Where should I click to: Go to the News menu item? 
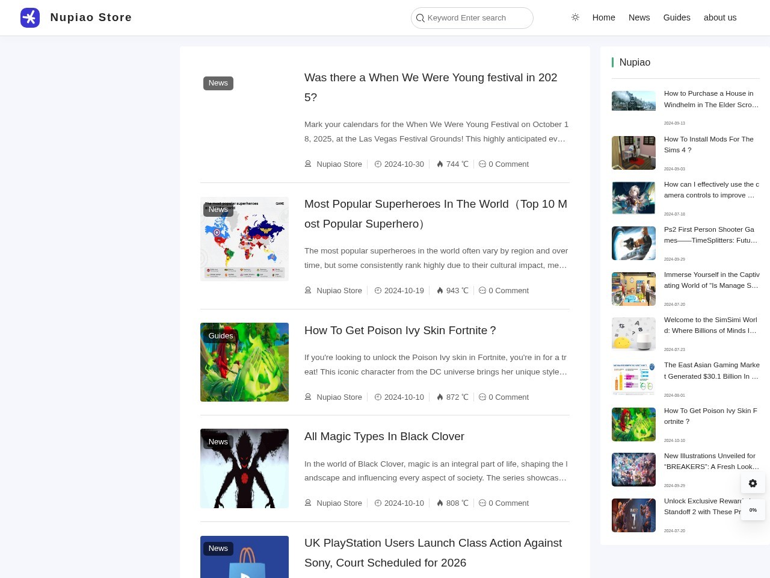click(639, 17)
